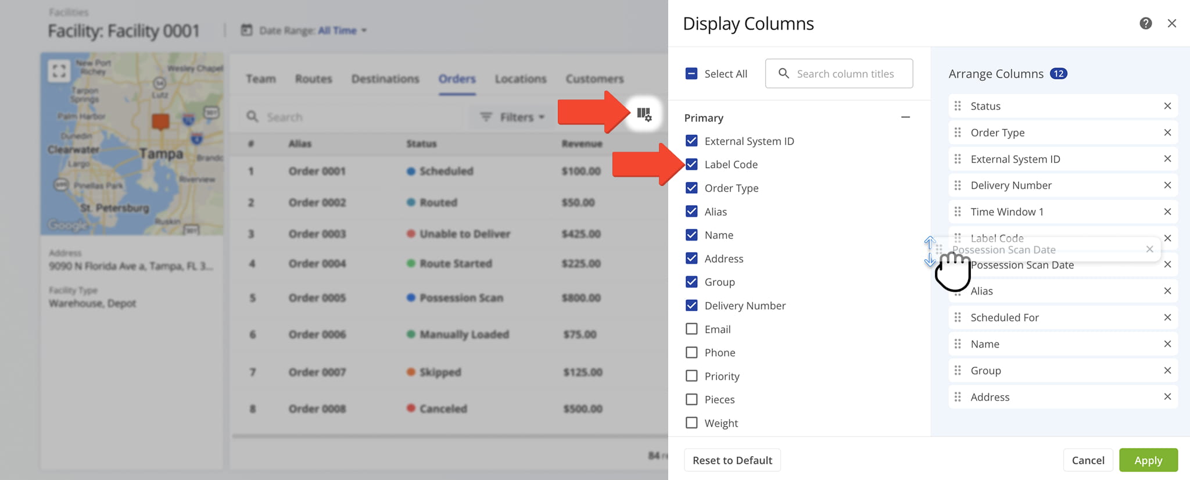Screen dimensions: 1190x480
Task: Open the Date Range All Time dropdown
Action: point(342,30)
